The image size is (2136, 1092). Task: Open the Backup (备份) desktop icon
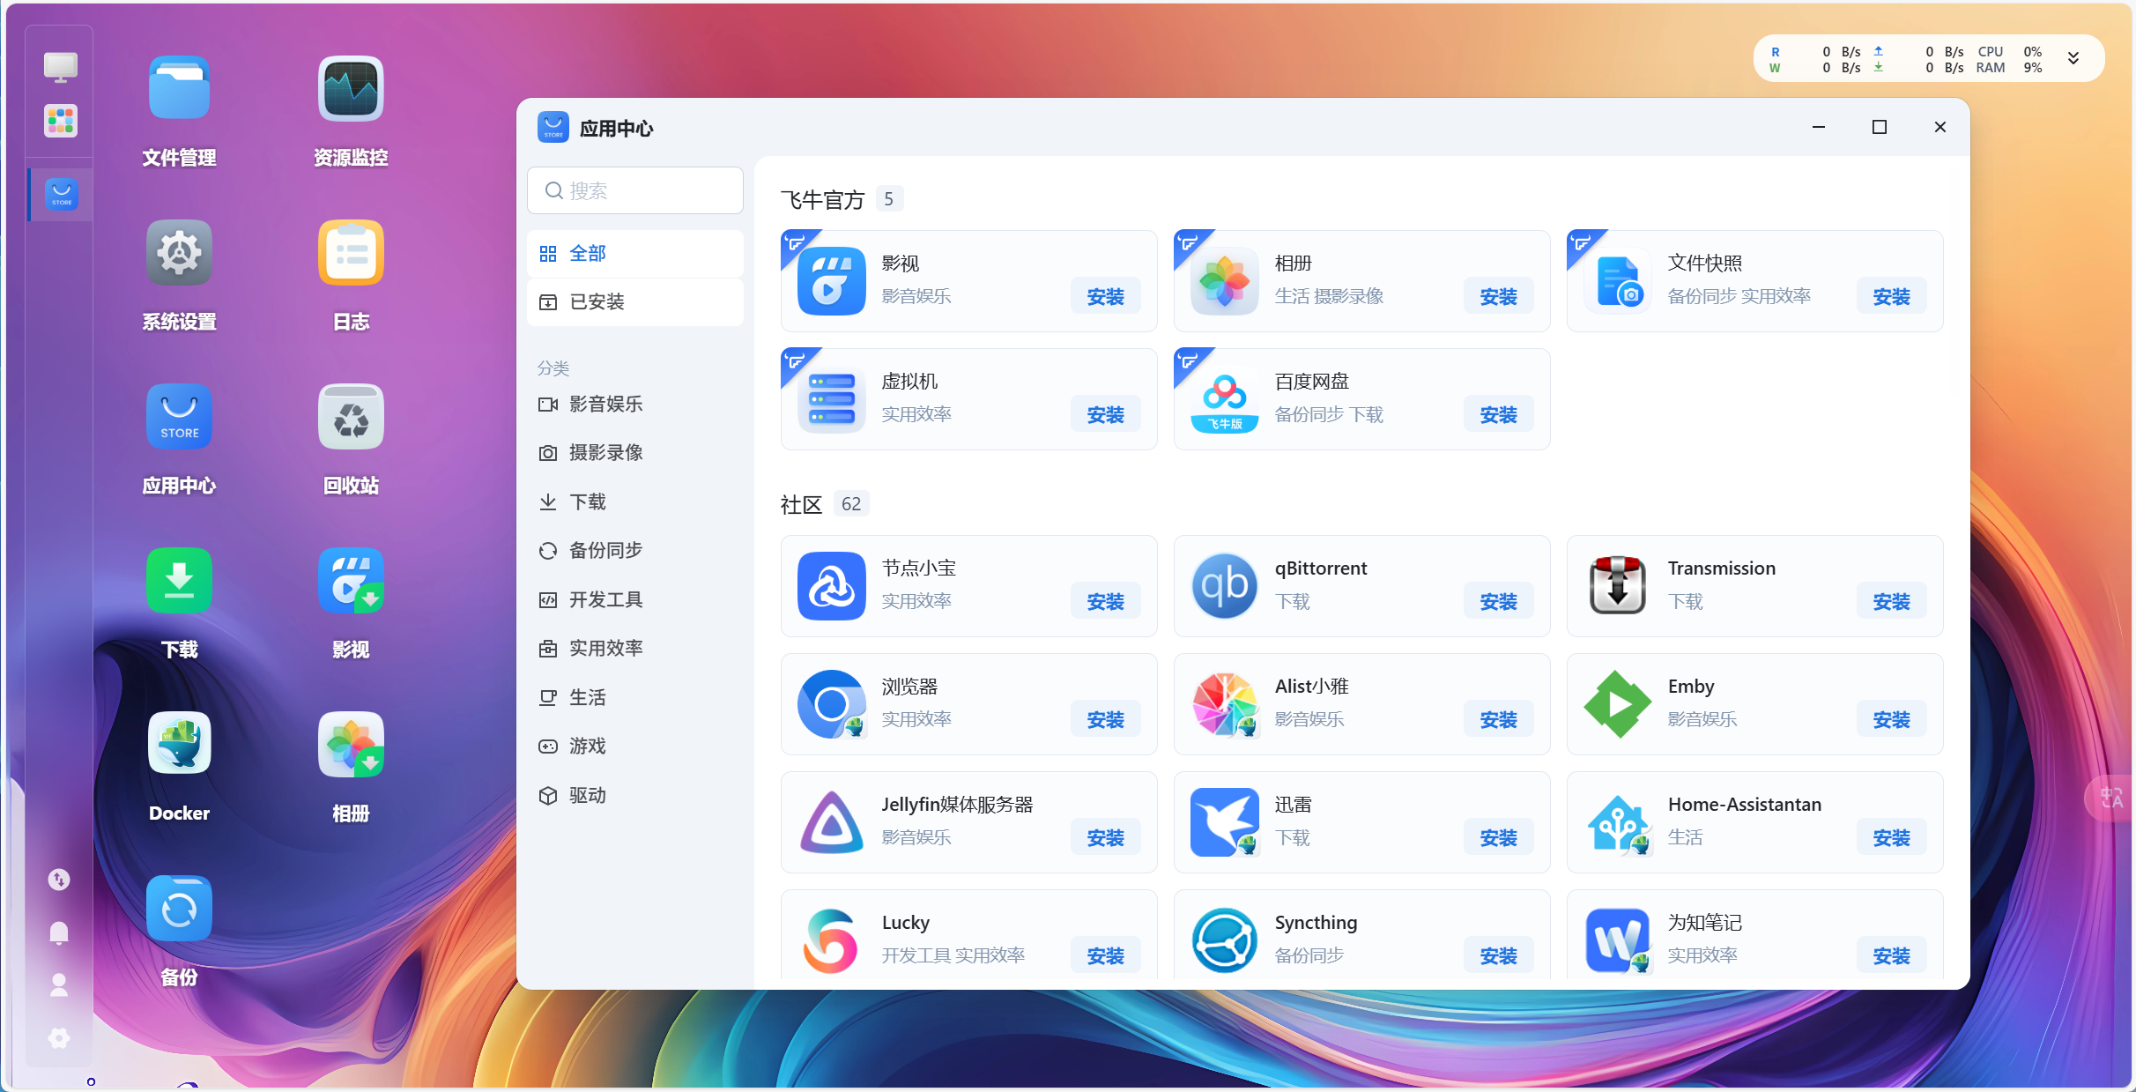(179, 909)
